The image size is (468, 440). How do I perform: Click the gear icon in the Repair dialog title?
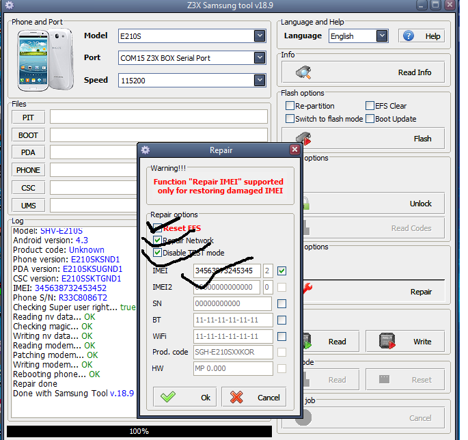(146, 150)
